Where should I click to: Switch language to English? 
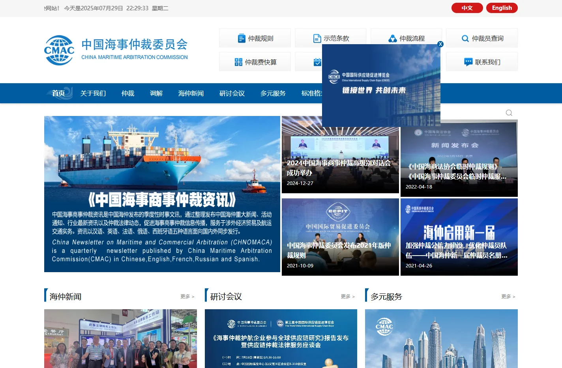(502, 8)
